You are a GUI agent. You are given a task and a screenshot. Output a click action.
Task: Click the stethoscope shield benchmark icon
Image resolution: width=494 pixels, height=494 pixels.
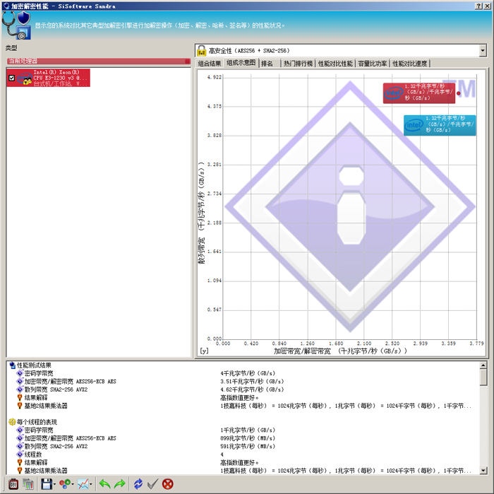[16, 25]
